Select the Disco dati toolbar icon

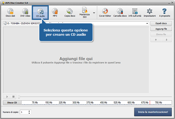point(10,12)
